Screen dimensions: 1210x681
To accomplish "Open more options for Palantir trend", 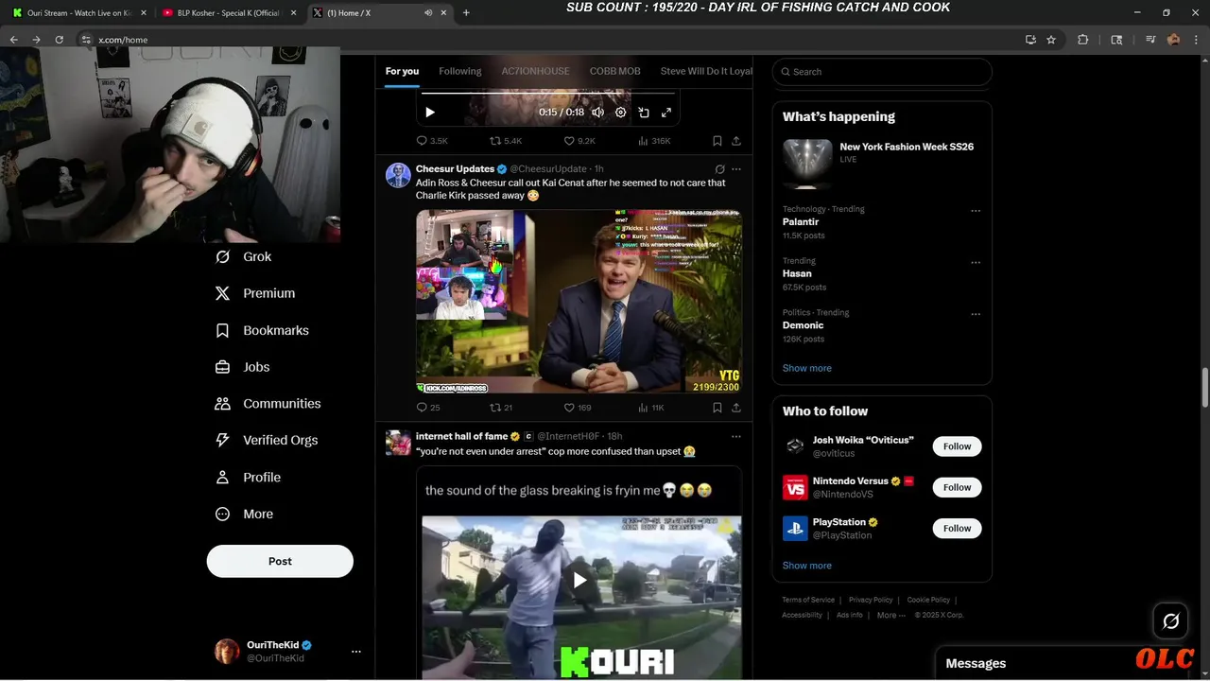I will (x=976, y=211).
